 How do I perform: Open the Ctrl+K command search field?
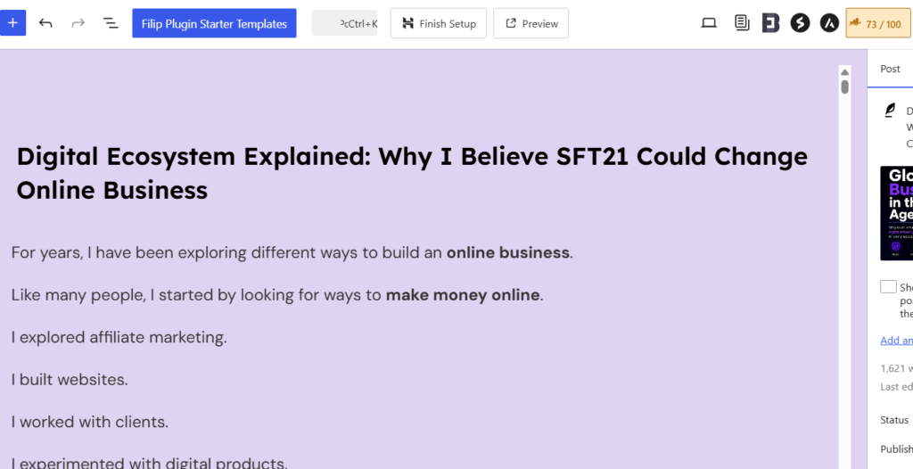click(344, 23)
